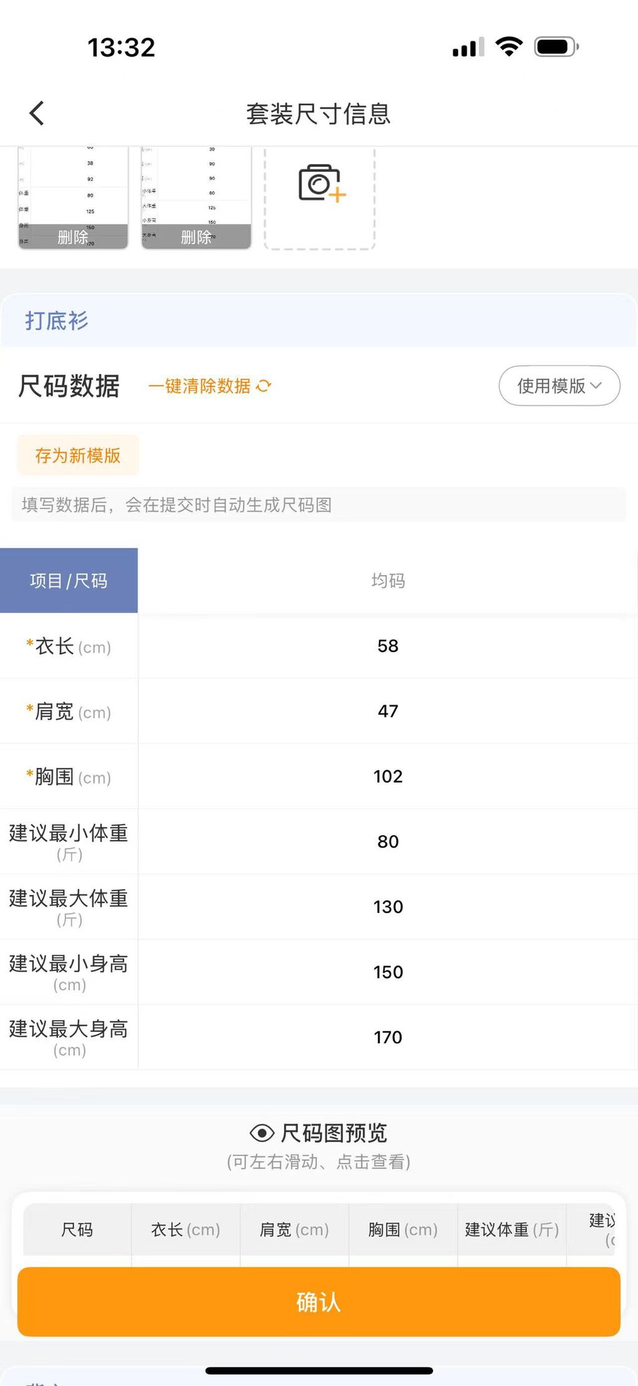Delete the first size chart image
The height and width of the screenshot is (1386, 638).
click(73, 237)
